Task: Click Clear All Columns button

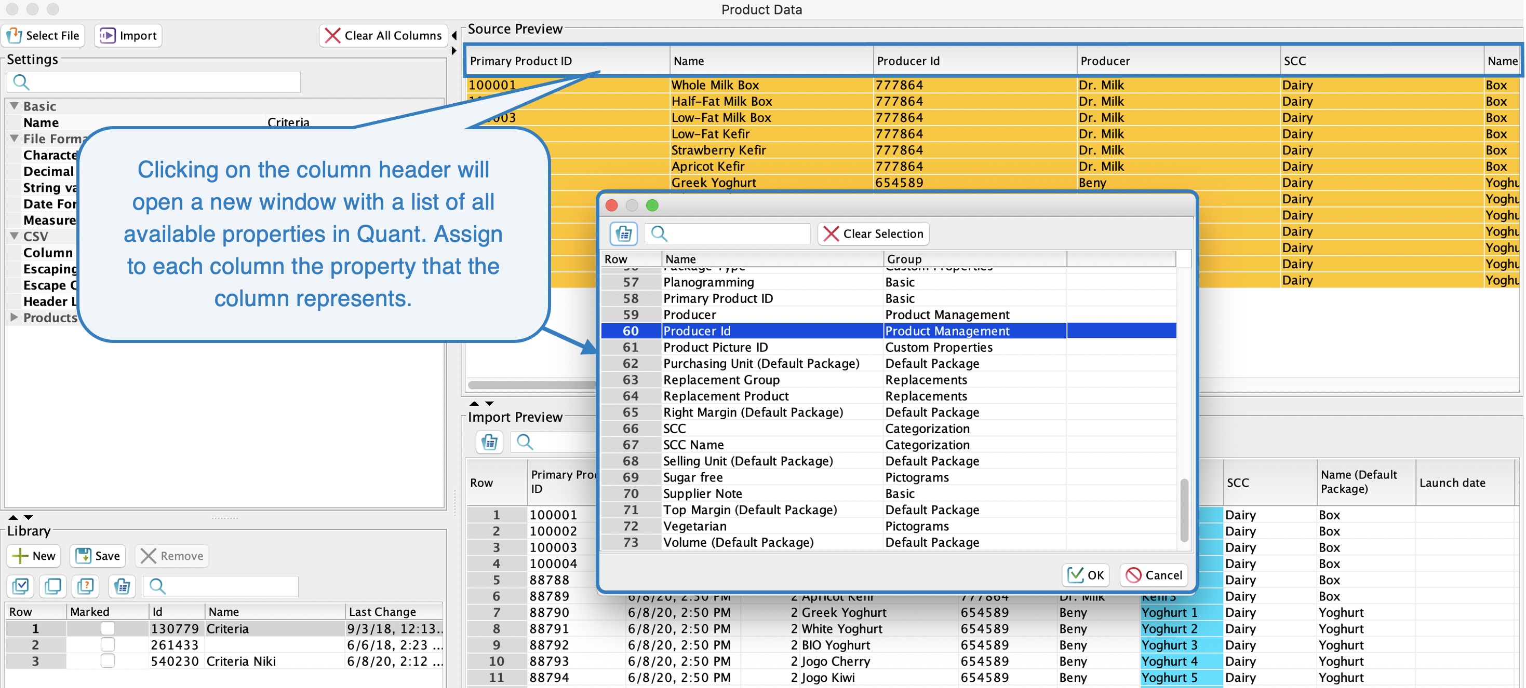Action: coord(383,35)
